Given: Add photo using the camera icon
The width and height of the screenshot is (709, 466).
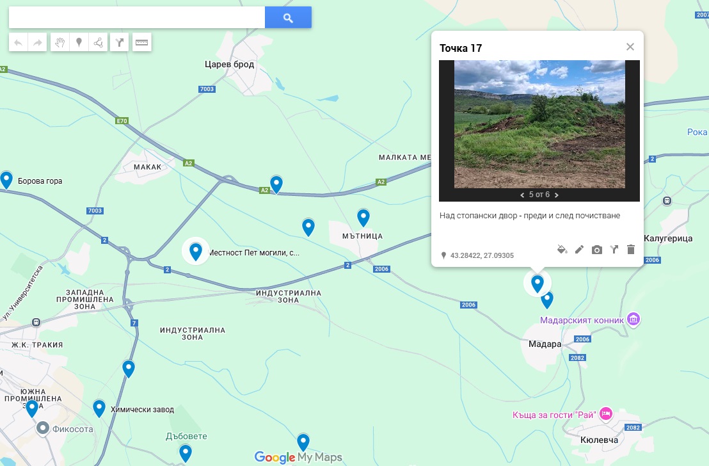Looking at the screenshot, I should (x=596, y=250).
